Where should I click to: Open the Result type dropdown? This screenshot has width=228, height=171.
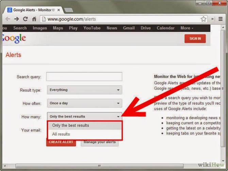point(84,90)
